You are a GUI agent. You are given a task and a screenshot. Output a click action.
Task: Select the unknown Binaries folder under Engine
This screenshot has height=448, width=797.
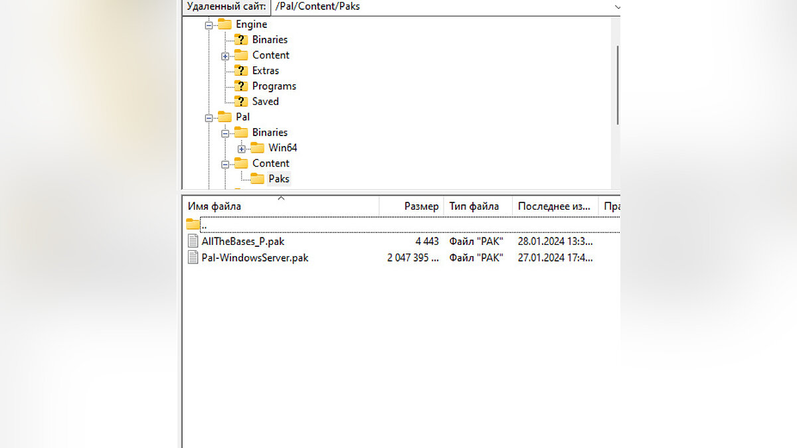[240, 40]
